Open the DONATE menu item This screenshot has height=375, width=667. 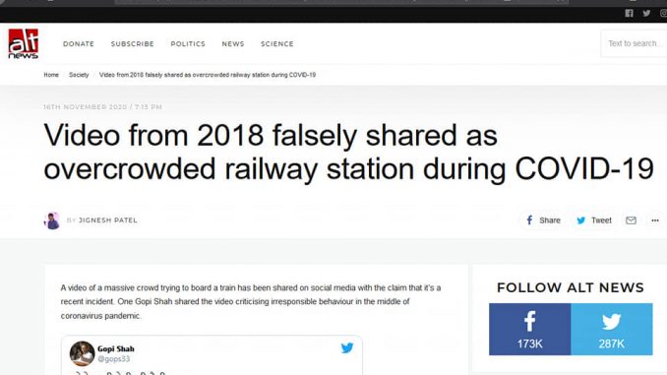pos(79,44)
